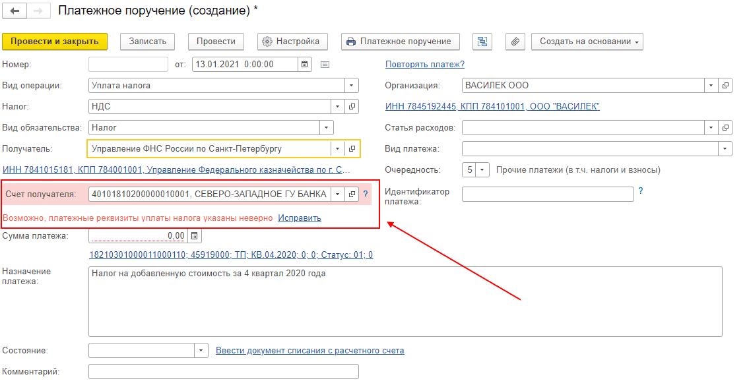Expand the Вид обязательства dropdown
The width and height of the screenshot is (747, 387).
[326, 127]
